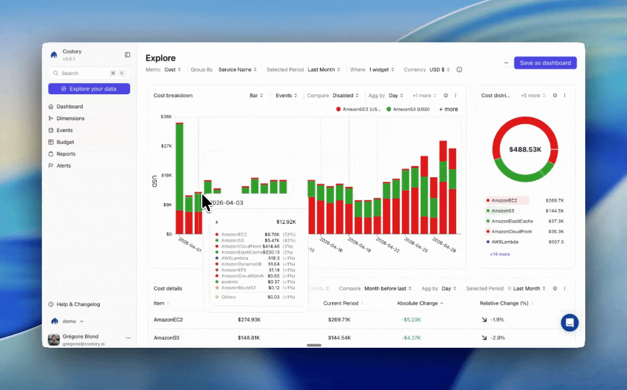
Task: Click the Reports icon in the sidebar
Action: click(x=51, y=154)
